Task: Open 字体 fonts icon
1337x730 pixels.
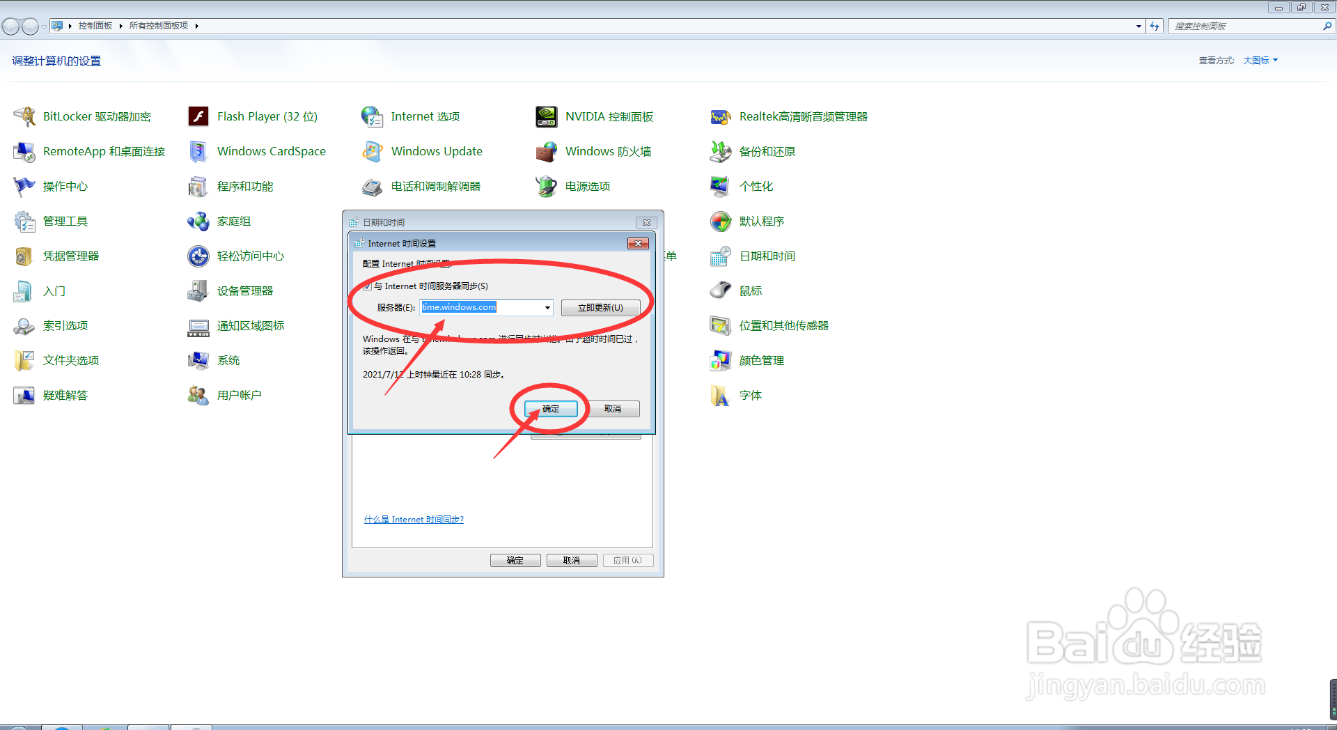Action: (721, 395)
